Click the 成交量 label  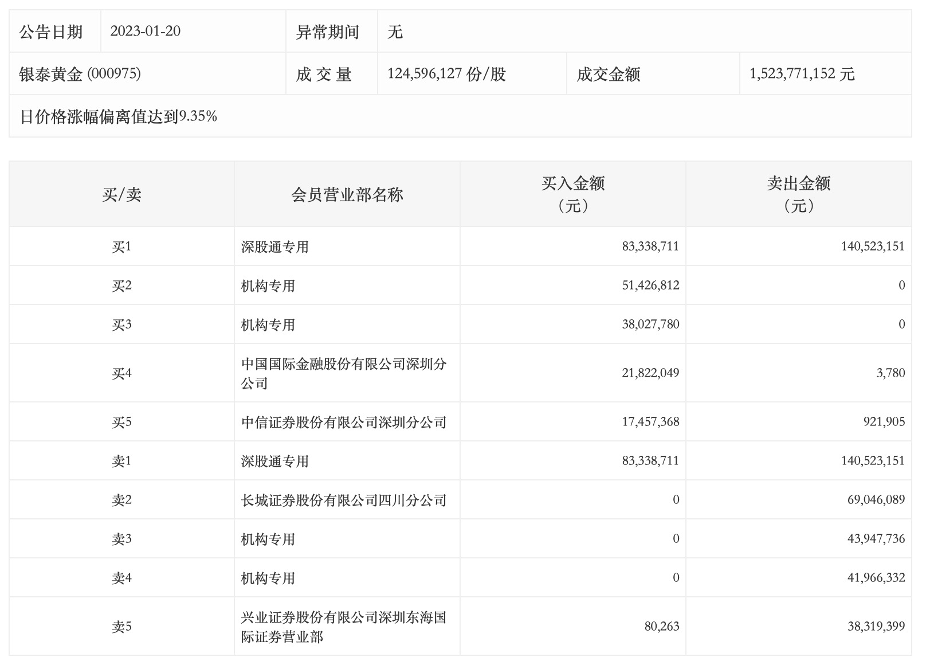coord(324,75)
